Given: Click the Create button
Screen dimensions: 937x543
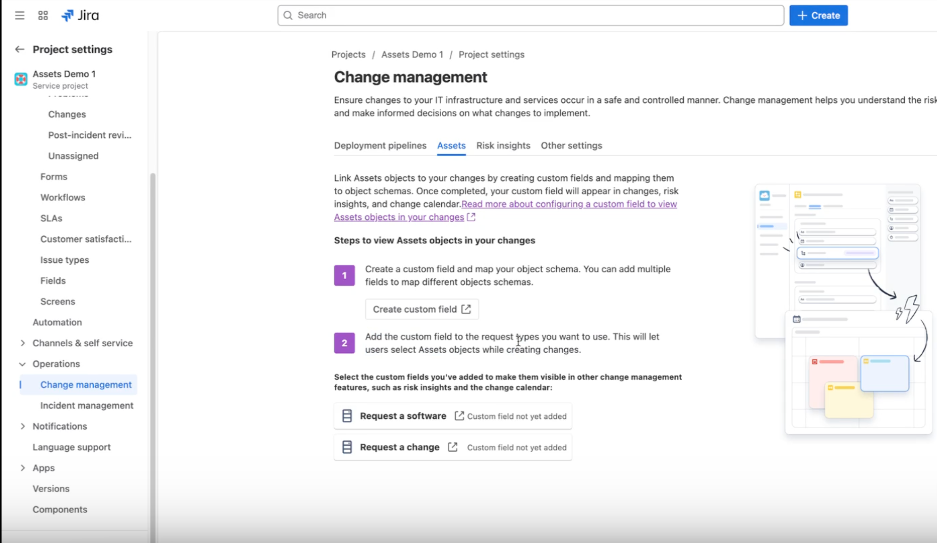Looking at the screenshot, I should click(818, 15).
